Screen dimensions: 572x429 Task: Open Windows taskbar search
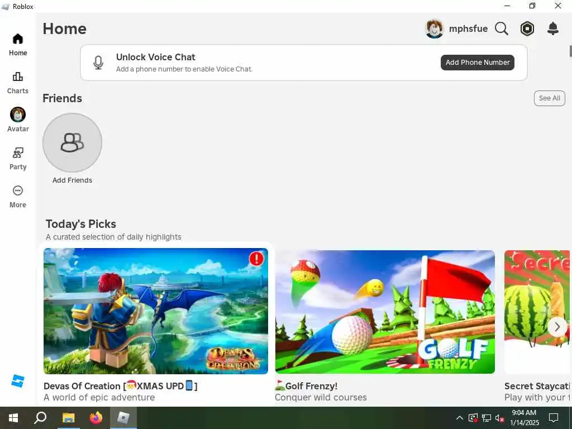40,418
